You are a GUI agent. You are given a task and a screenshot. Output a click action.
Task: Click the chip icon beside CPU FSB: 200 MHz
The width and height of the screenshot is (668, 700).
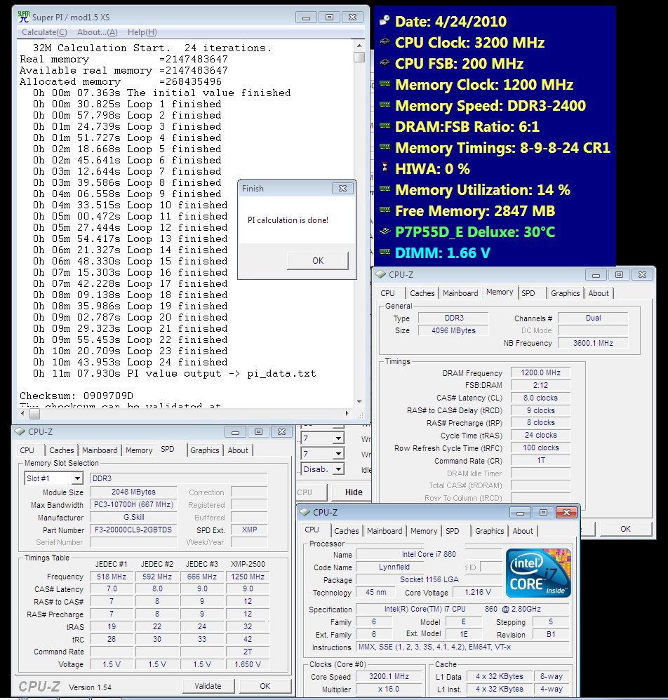(x=385, y=62)
